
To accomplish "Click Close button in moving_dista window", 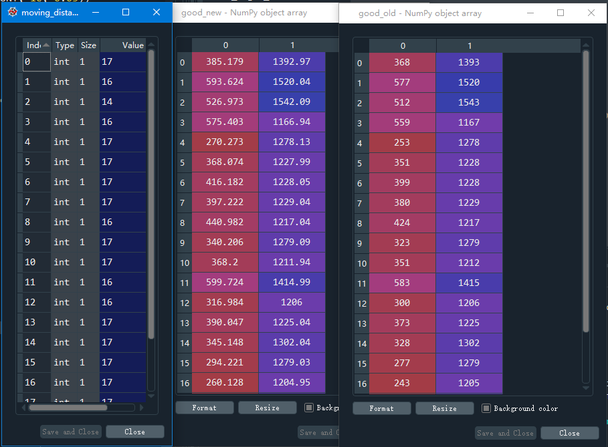I will pyautogui.click(x=134, y=432).
